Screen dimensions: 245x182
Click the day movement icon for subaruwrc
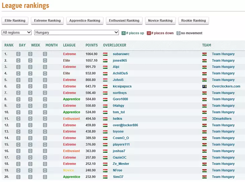(x=18, y=54)
